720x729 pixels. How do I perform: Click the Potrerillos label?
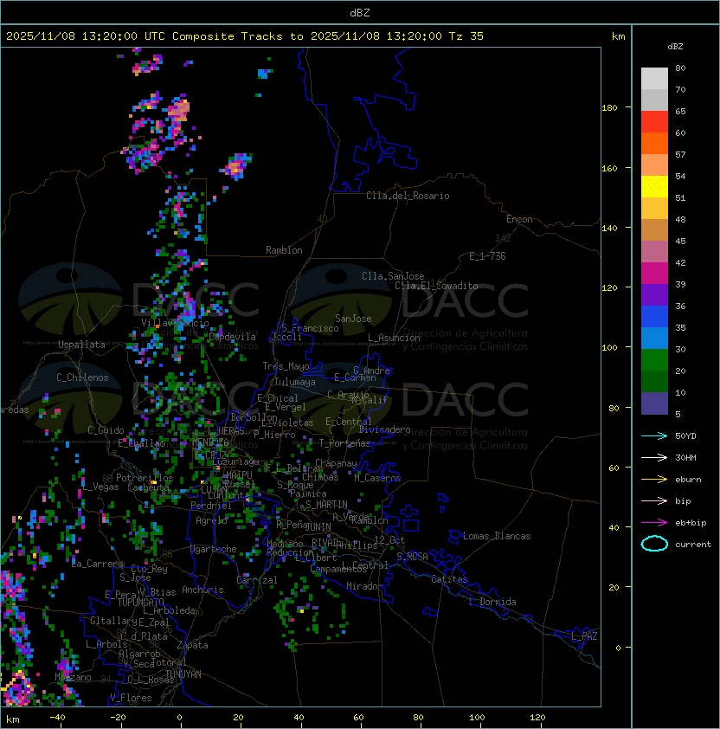[145, 478]
